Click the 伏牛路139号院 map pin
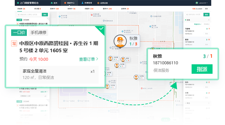The image size is (225, 125). coord(109,82)
